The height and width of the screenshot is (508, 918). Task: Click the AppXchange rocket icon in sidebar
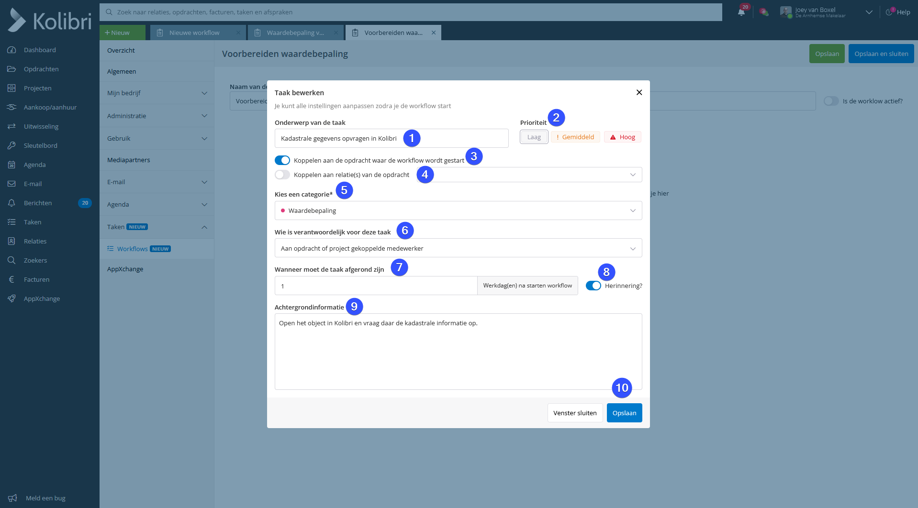pos(12,298)
